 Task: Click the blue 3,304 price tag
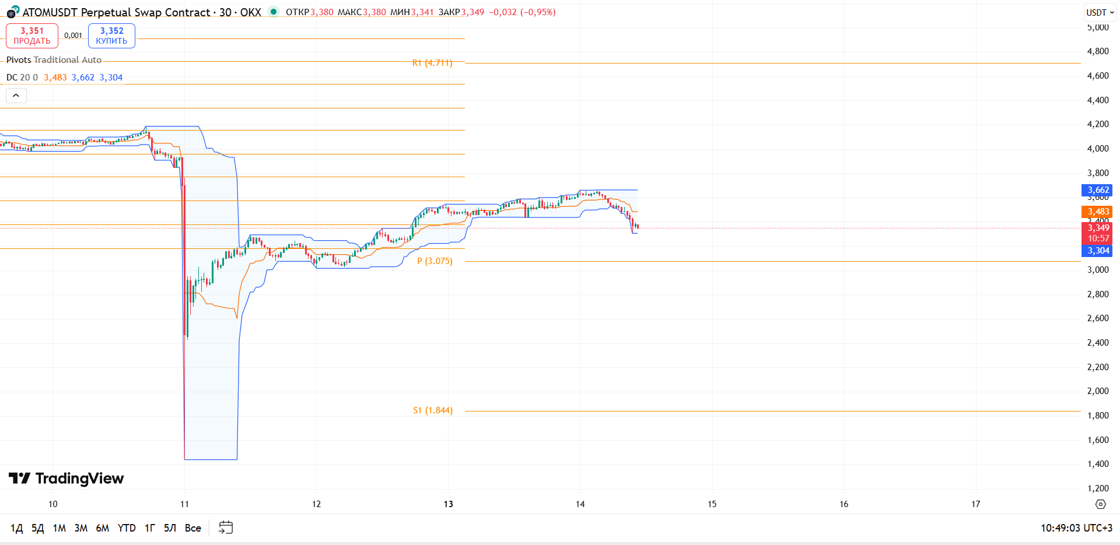pyautogui.click(x=1097, y=251)
